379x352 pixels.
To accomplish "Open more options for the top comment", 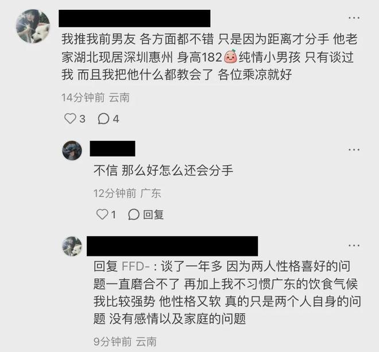I will (x=354, y=18).
